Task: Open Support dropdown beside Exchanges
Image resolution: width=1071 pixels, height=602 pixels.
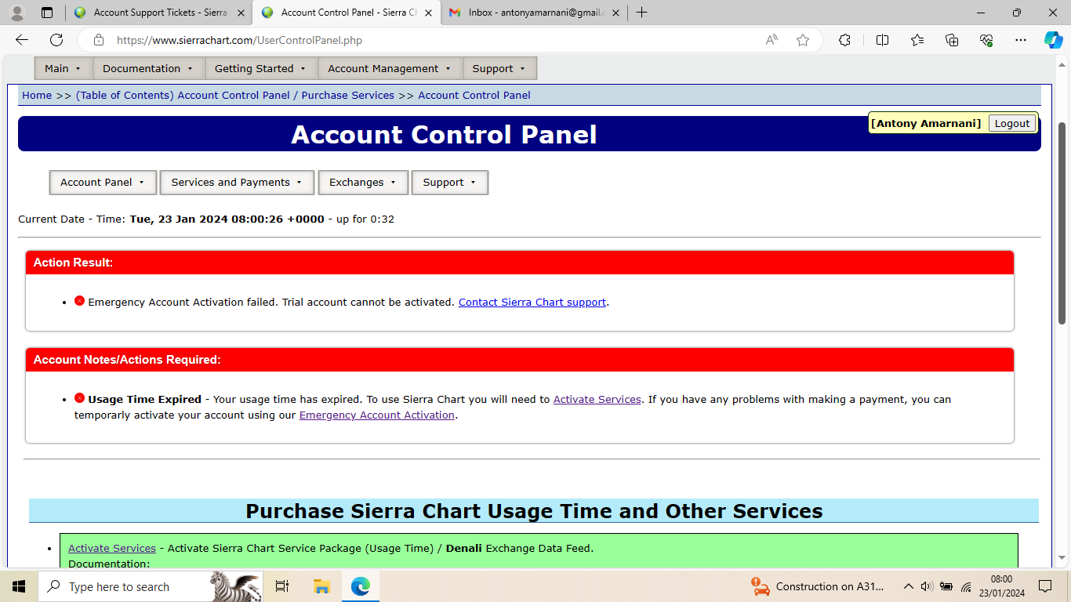Action: (x=450, y=183)
